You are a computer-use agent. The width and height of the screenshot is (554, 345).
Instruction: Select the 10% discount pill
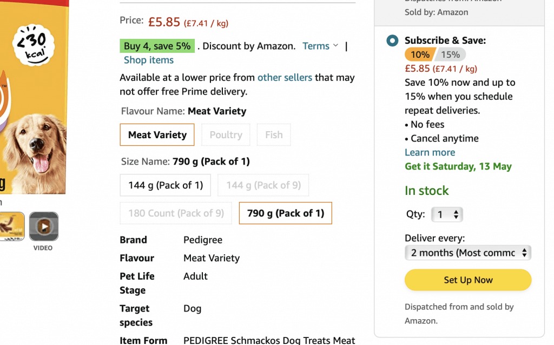(421, 55)
